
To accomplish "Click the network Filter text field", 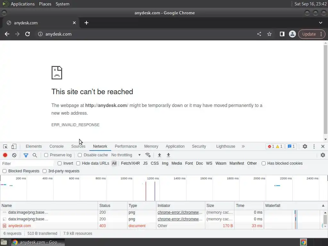I will coord(27,164).
